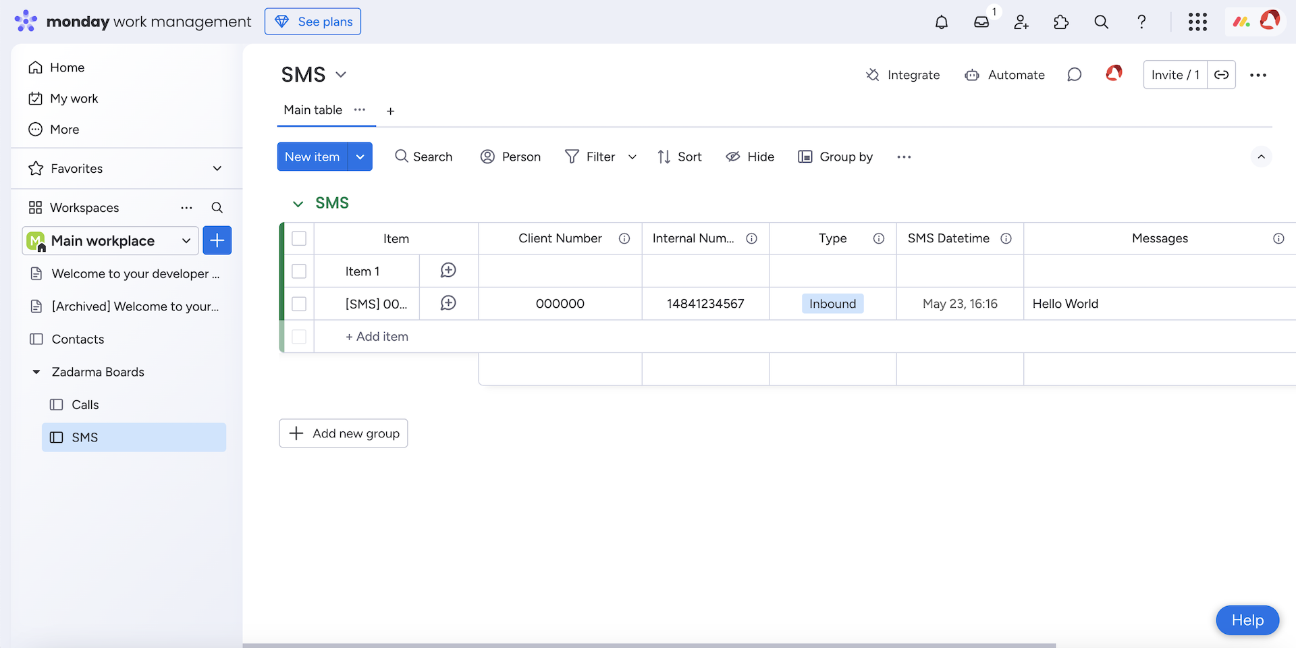Collapse the board header arrow

click(1261, 157)
